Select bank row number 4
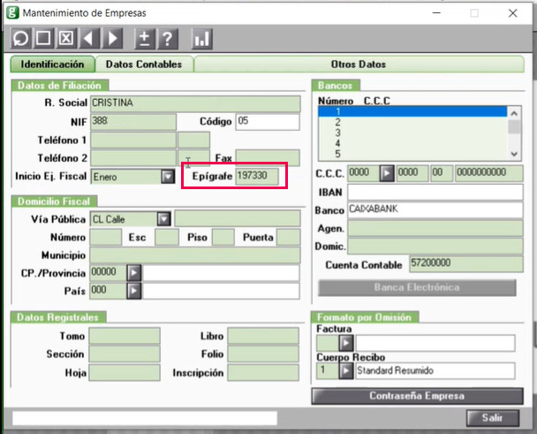Screen dimensions: 537x434 pyautogui.click(x=412, y=143)
